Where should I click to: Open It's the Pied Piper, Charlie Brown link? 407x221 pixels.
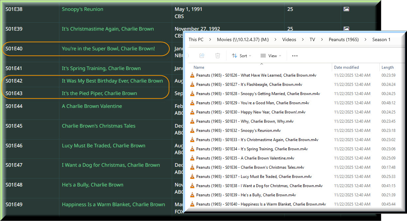(x=99, y=93)
